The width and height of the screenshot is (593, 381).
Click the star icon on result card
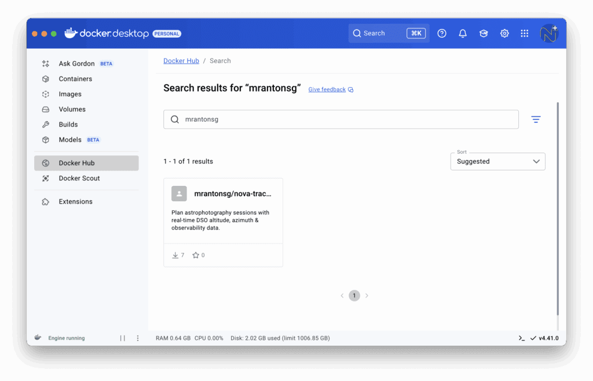click(196, 255)
